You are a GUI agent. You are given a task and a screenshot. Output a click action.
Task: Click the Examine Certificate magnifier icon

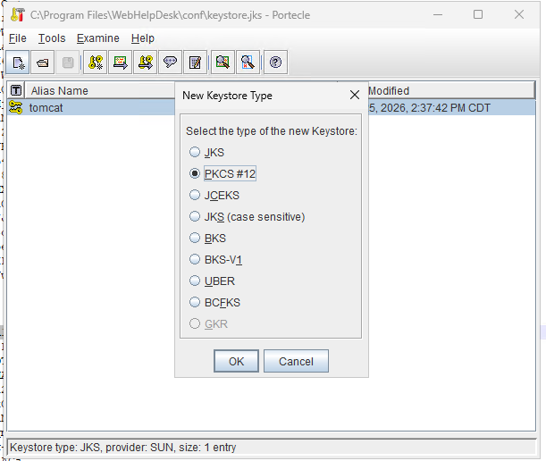223,63
